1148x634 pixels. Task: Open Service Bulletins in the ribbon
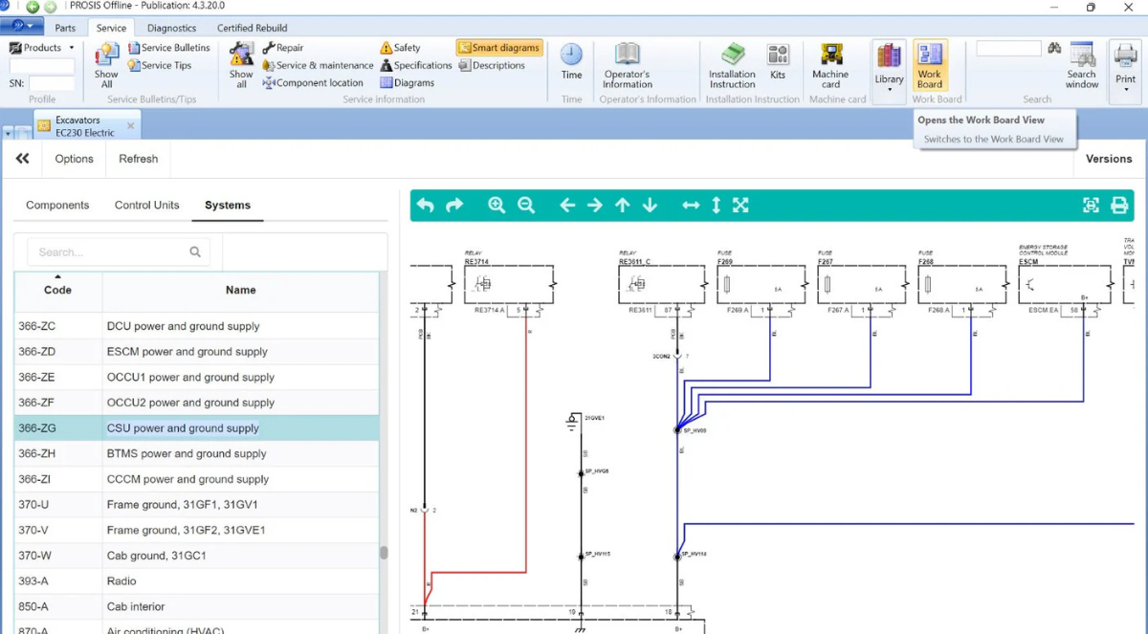click(x=168, y=48)
